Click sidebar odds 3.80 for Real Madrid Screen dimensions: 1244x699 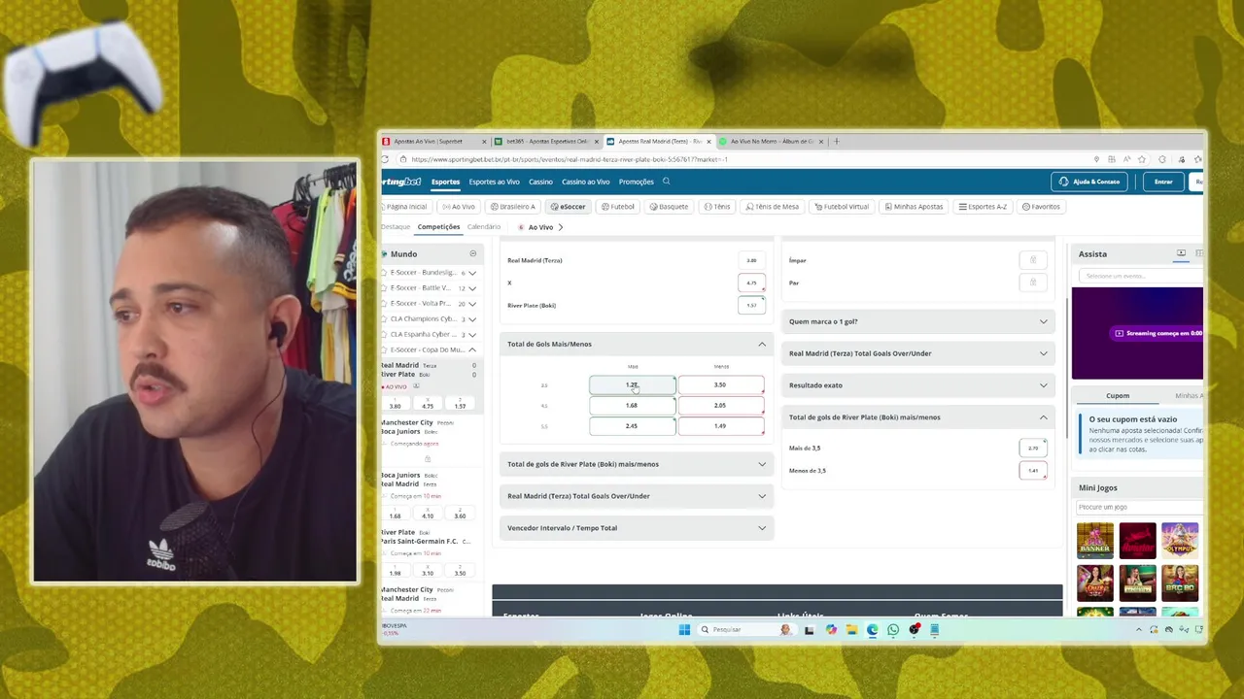395,405
